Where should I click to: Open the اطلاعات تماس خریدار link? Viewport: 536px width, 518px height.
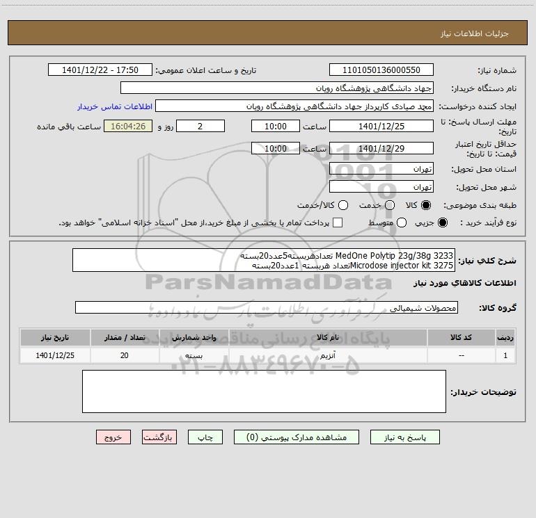(115, 106)
